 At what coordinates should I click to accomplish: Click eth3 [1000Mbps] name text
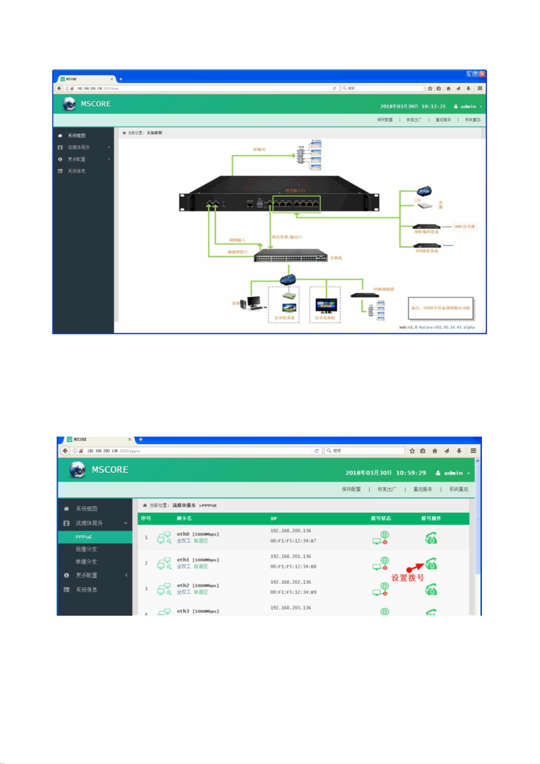coord(198,611)
